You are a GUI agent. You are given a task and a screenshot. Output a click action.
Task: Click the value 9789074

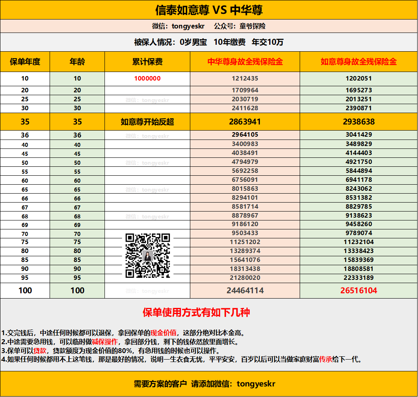pos(359,233)
